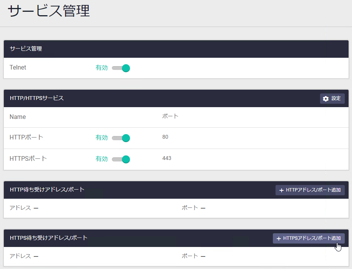Screen dimensions: 352x269
Task: Select the port value 443
Action: click(167, 158)
